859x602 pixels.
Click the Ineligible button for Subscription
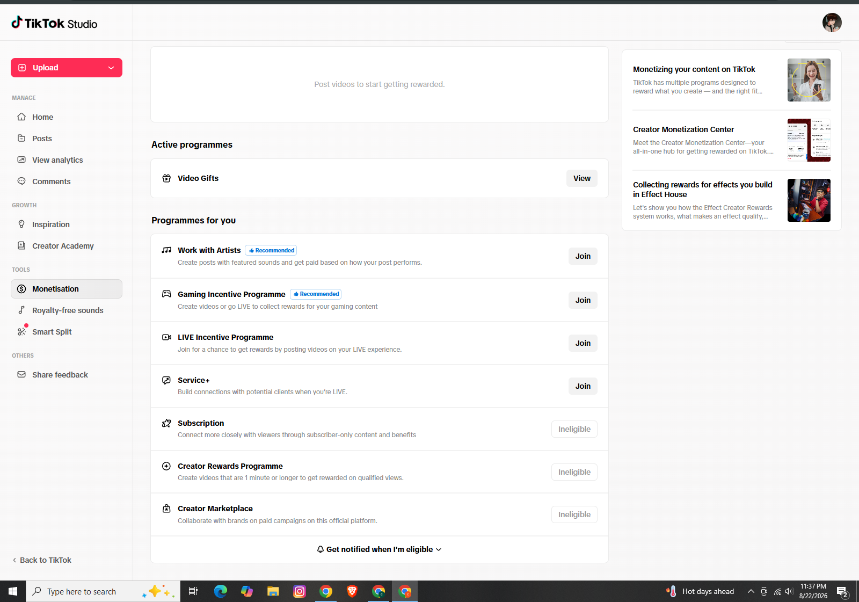pos(574,429)
